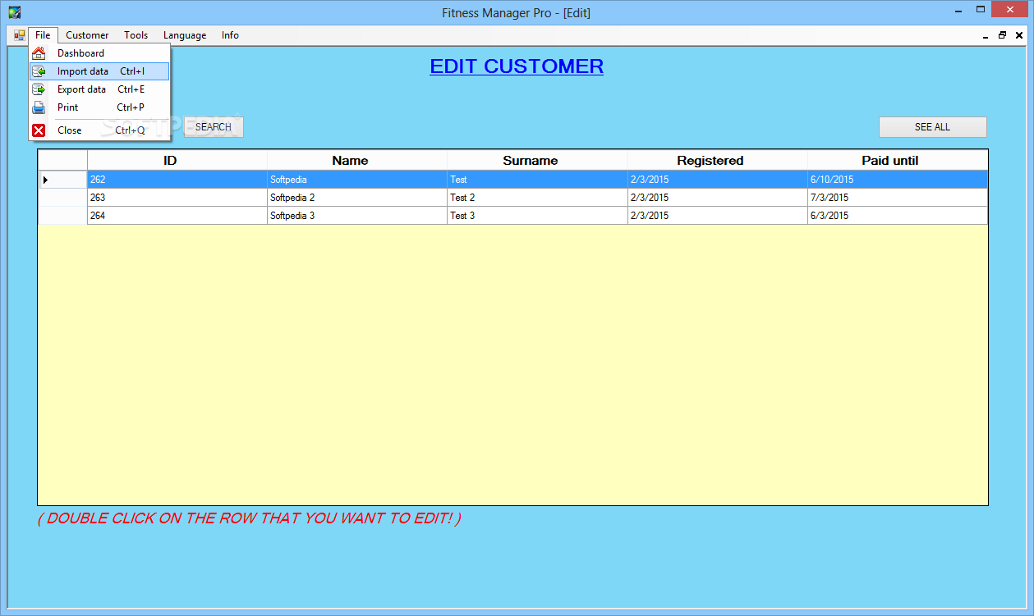Select the ID cell 264
The image size is (1034, 616).
pyautogui.click(x=177, y=216)
